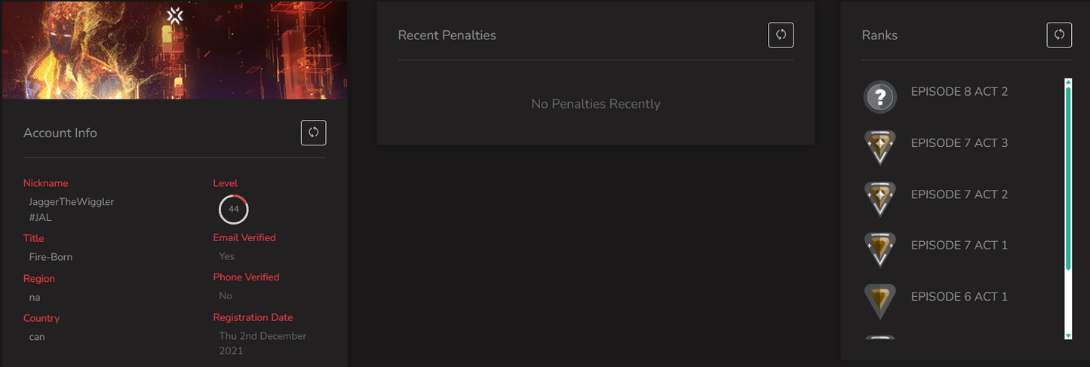Click the Episode 6 Act 1 rank badge
The height and width of the screenshot is (367, 1090).
coord(880,301)
